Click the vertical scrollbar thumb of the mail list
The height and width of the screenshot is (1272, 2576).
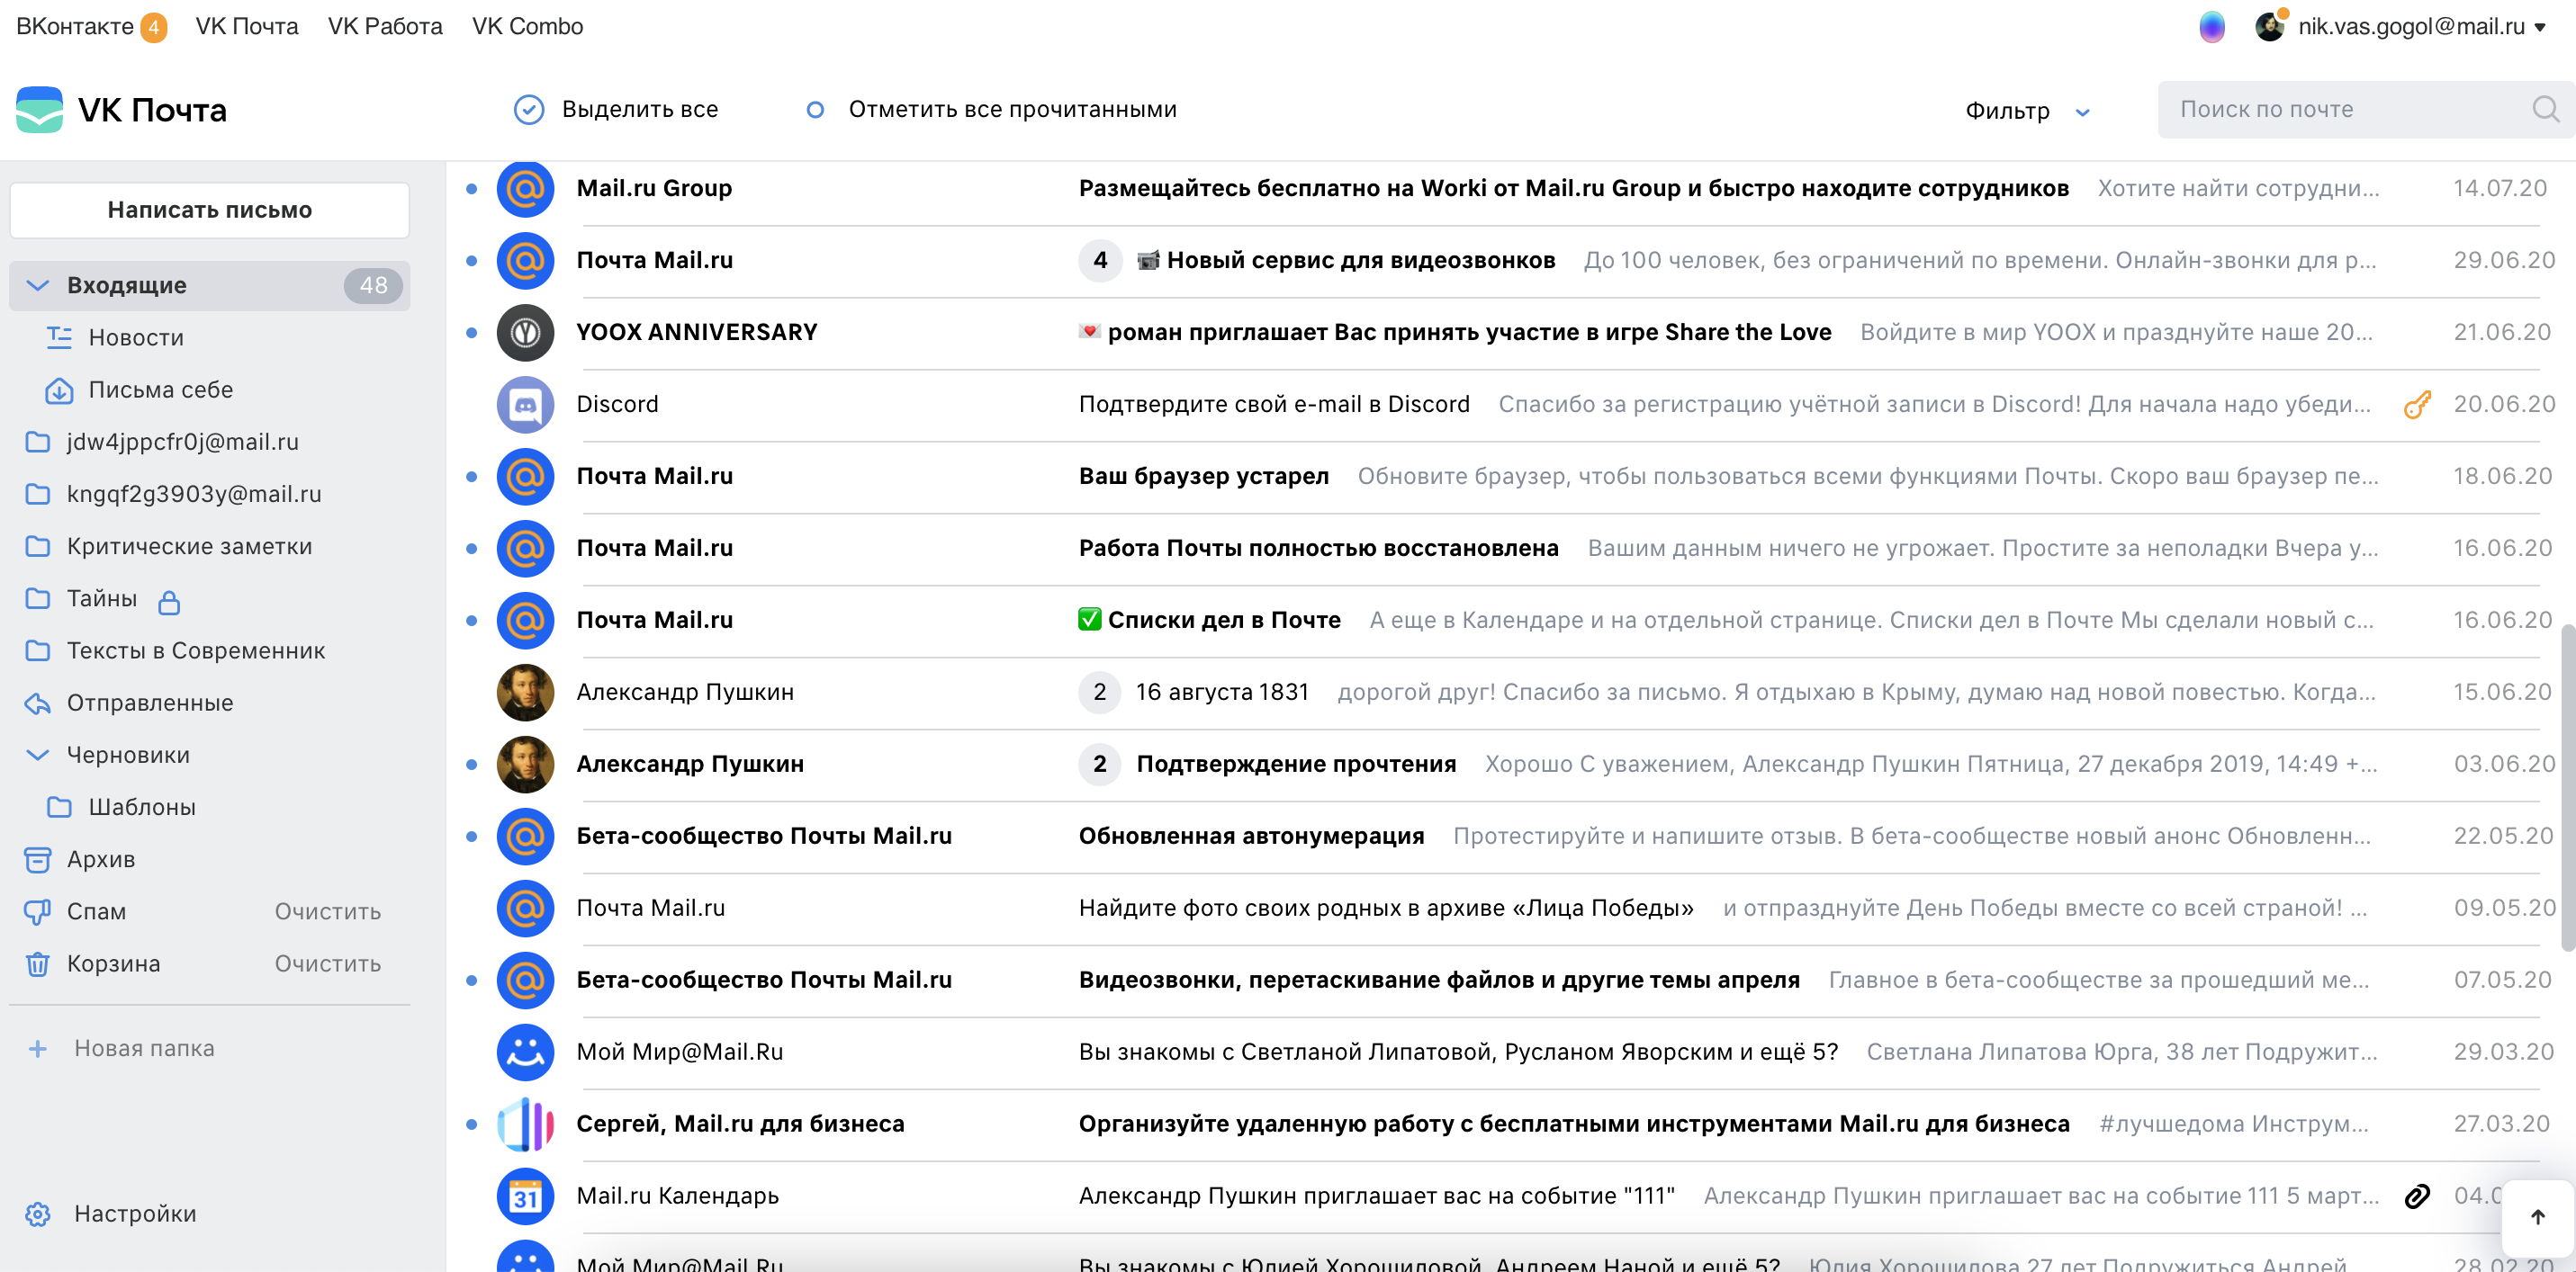(2567, 787)
